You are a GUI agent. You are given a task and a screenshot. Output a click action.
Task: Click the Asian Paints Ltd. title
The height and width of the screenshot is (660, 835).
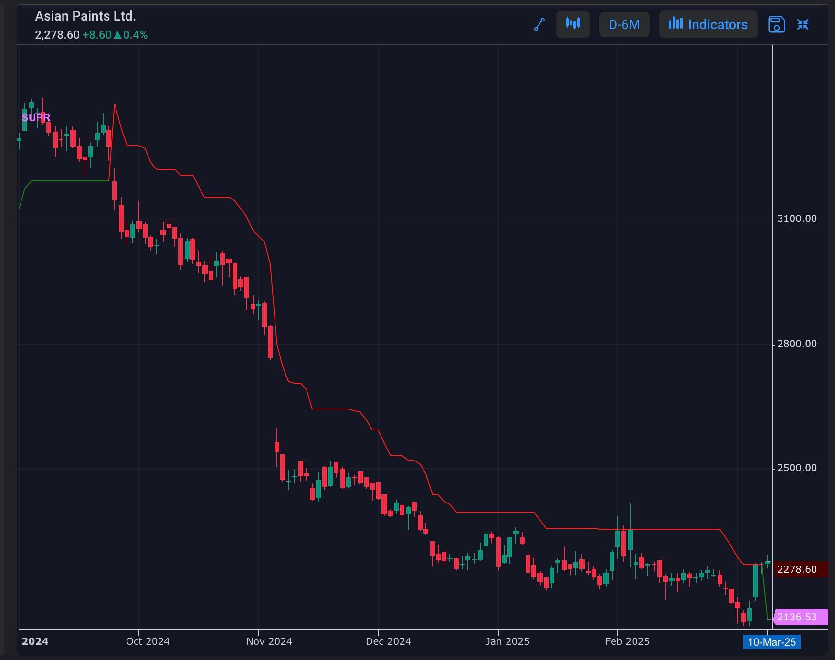[85, 16]
